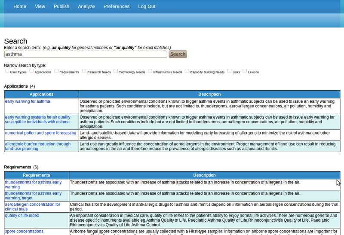
Task: Go to Preferences in navigation bar
Action: pos(116,6)
